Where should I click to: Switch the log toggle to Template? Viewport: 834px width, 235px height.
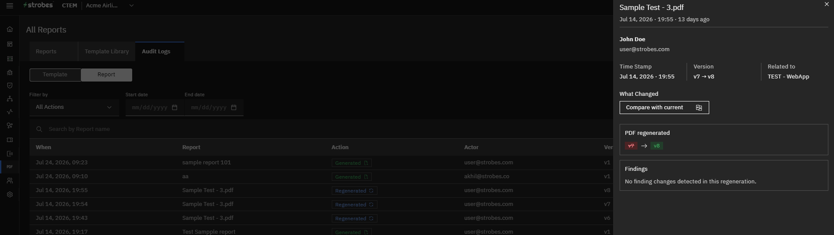click(55, 75)
